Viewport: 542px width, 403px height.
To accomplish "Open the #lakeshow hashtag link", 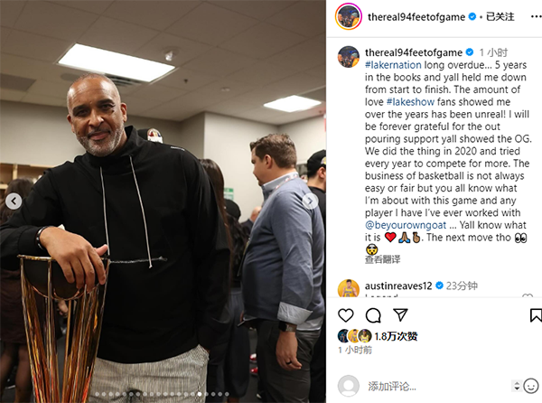I will [x=410, y=102].
